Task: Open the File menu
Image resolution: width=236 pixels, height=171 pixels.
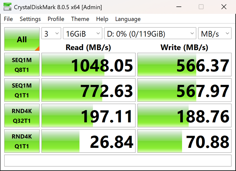Action: pos(8,19)
